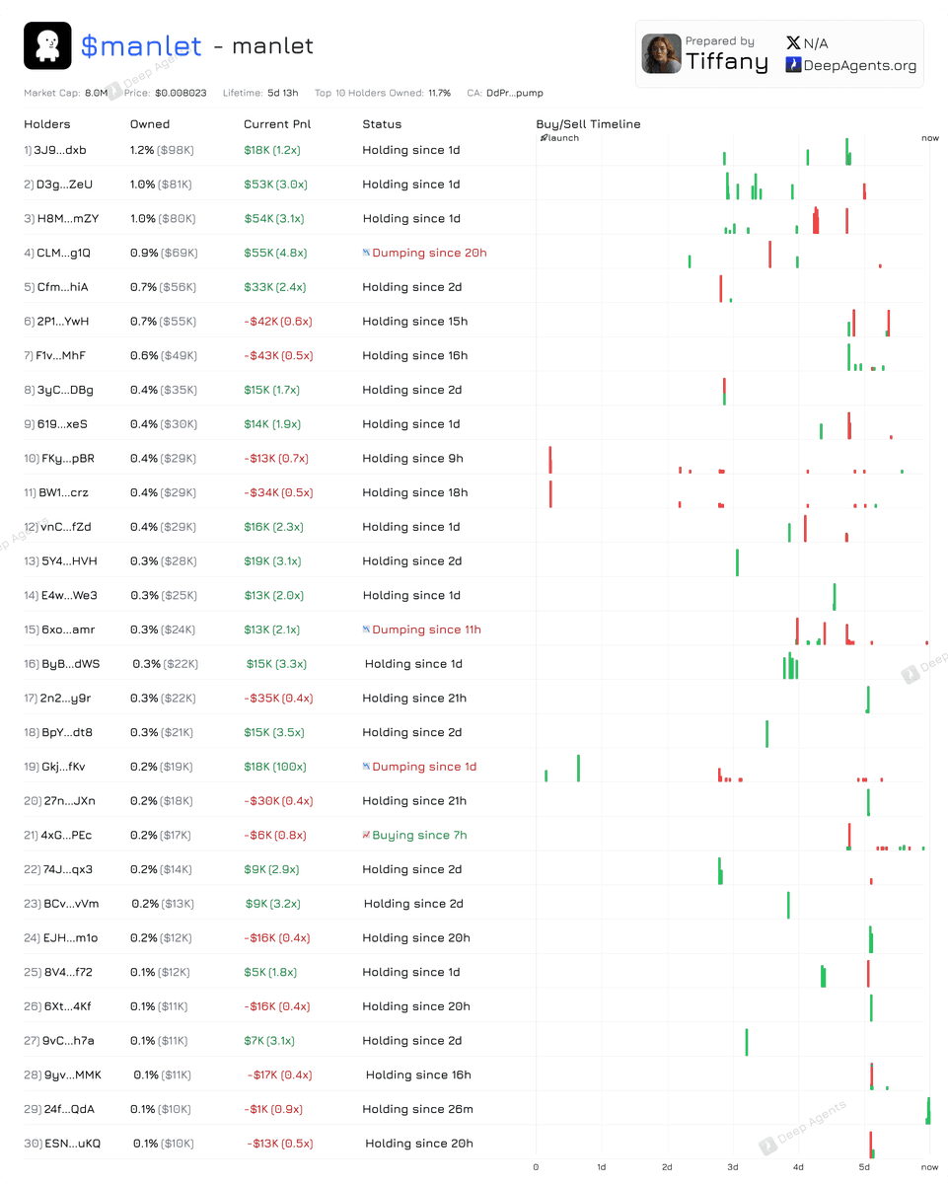Click the DeepAgents.org logo icon

(x=792, y=65)
